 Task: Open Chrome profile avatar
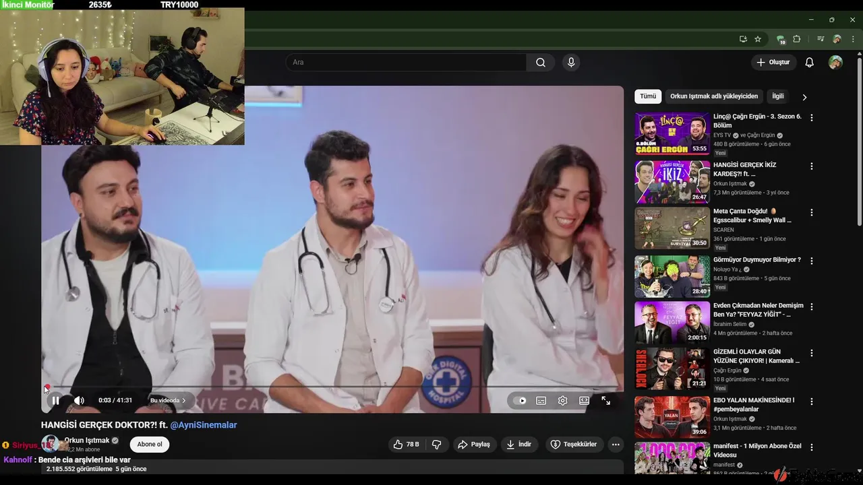837,39
